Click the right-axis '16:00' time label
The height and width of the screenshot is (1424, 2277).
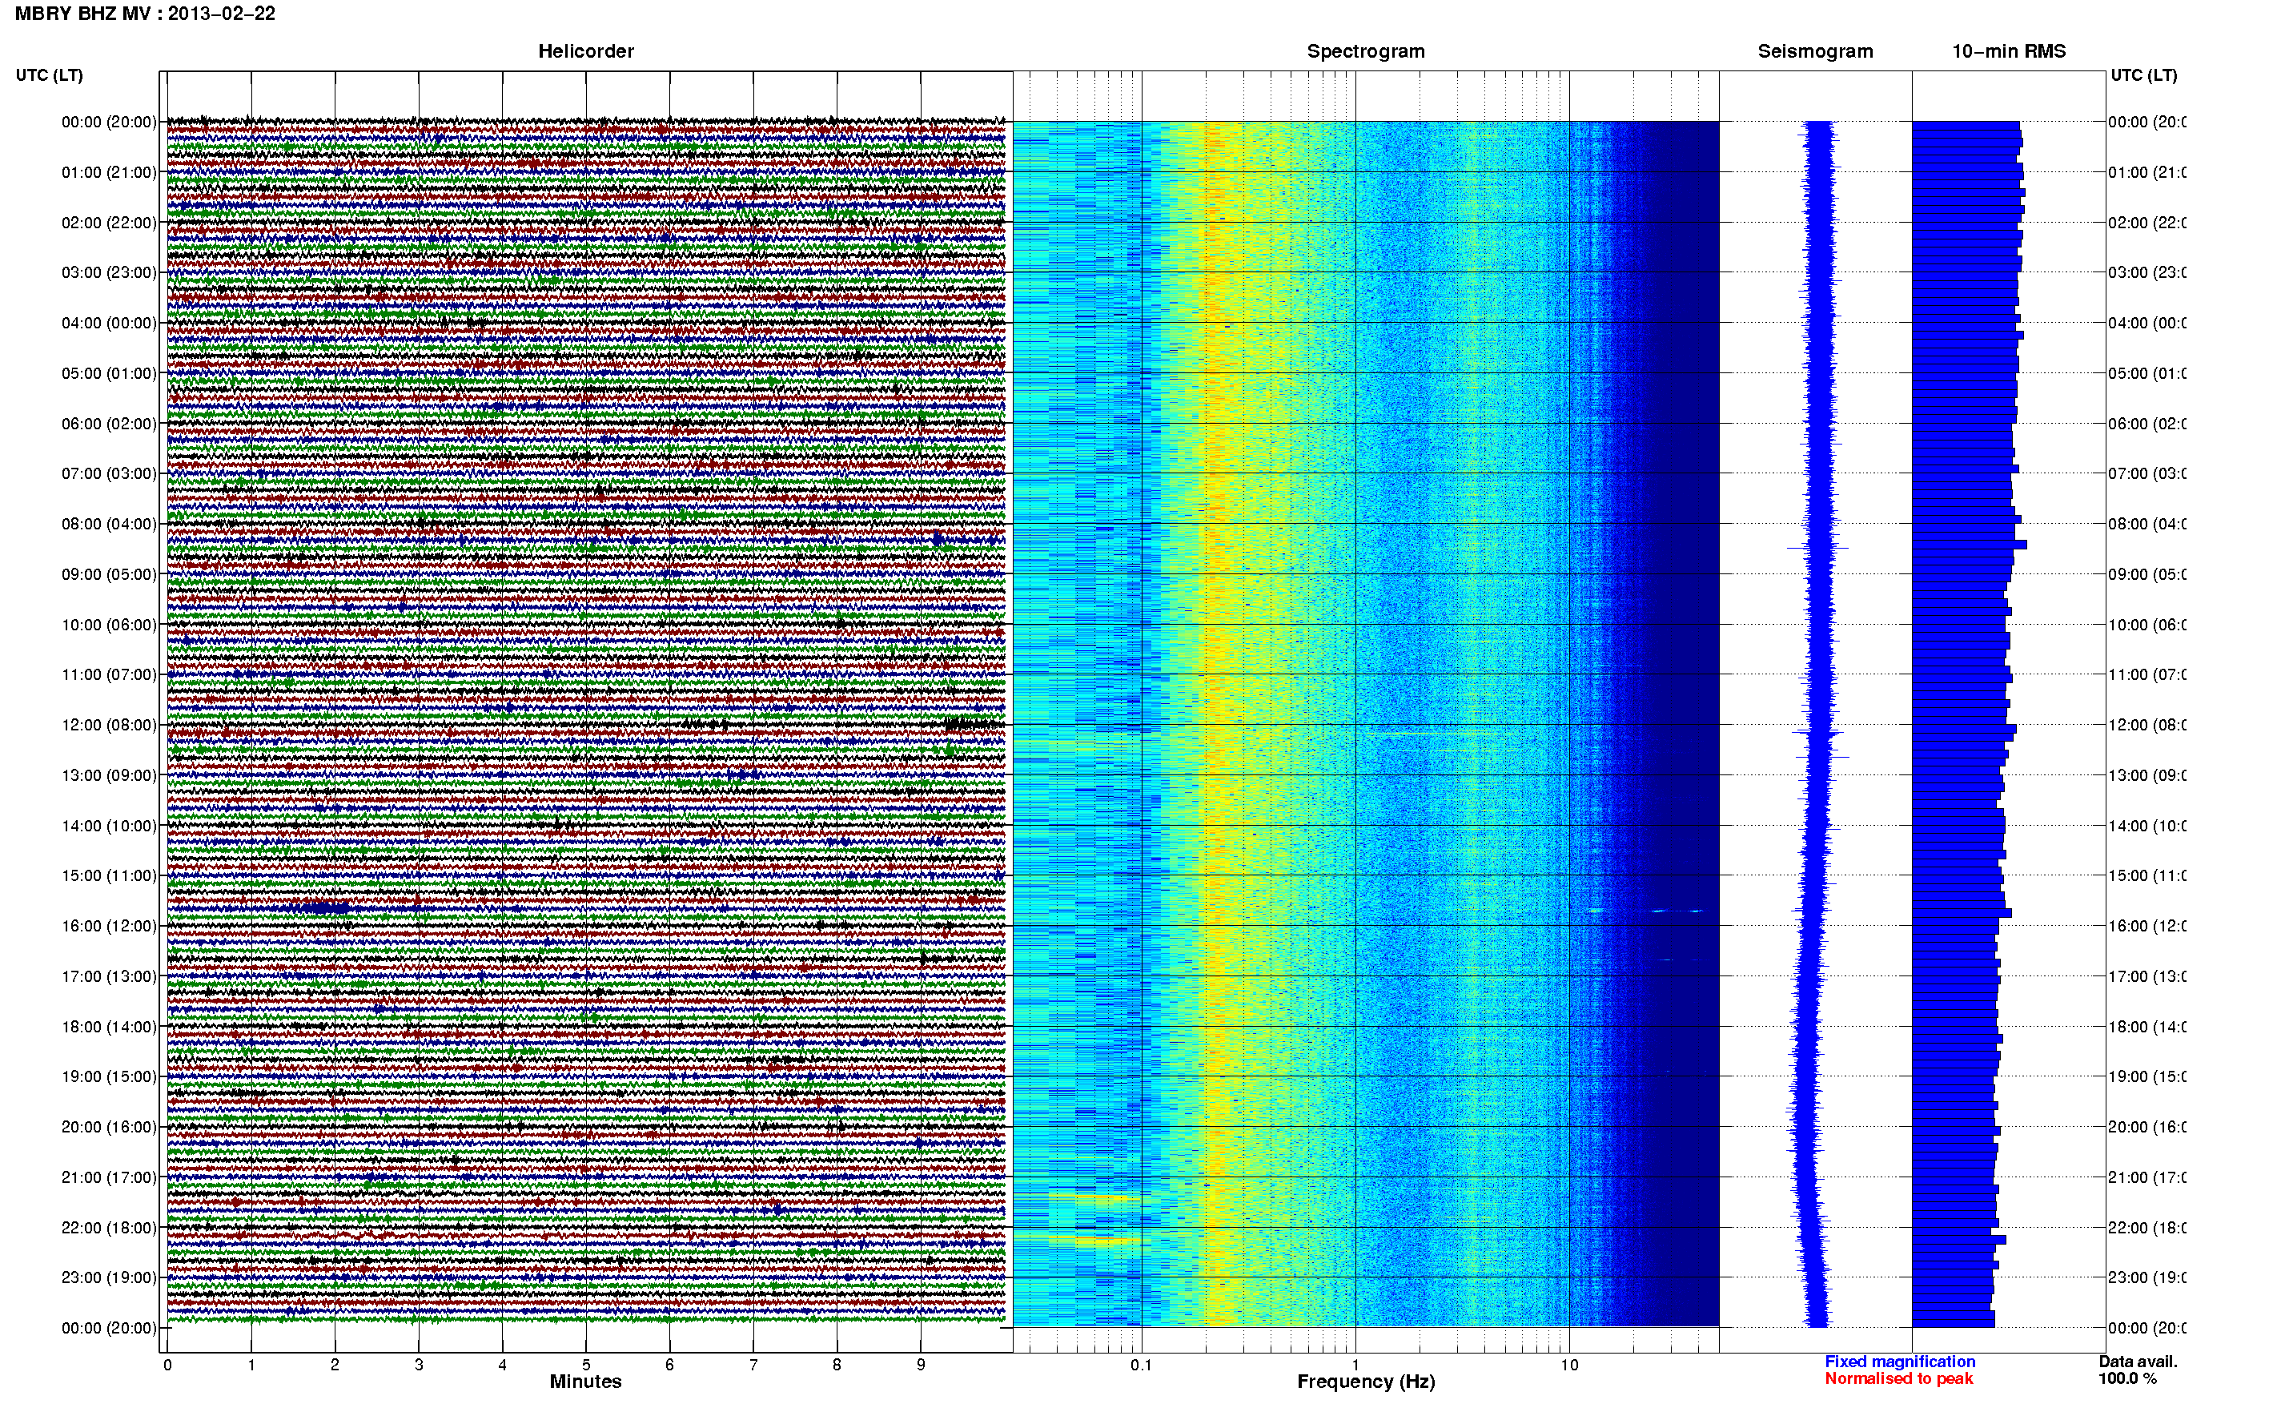(x=2147, y=926)
